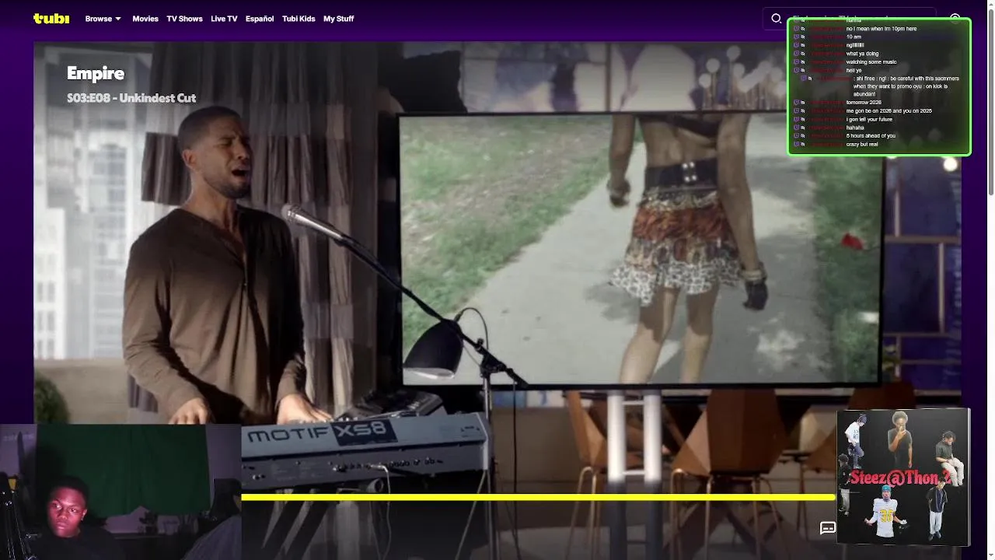This screenshot has width=995, height=560.
Task: Focus the Tubi search input field
Action: point(851,19)
